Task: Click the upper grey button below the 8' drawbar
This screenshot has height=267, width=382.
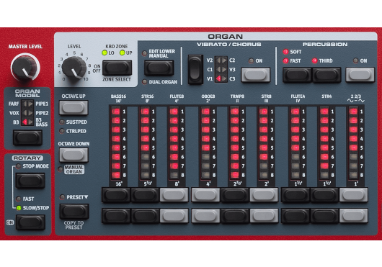Action: coord(174,195)
